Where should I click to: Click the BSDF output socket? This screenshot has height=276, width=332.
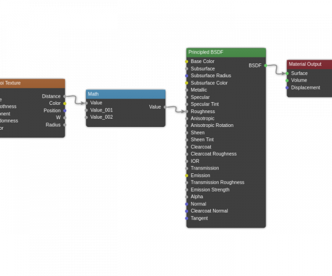(x=266, y=65)
